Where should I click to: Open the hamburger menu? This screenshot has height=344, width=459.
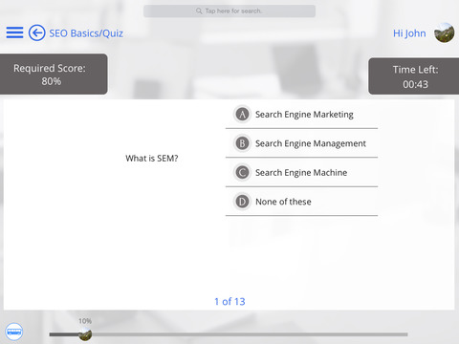[x=14, y=32]
